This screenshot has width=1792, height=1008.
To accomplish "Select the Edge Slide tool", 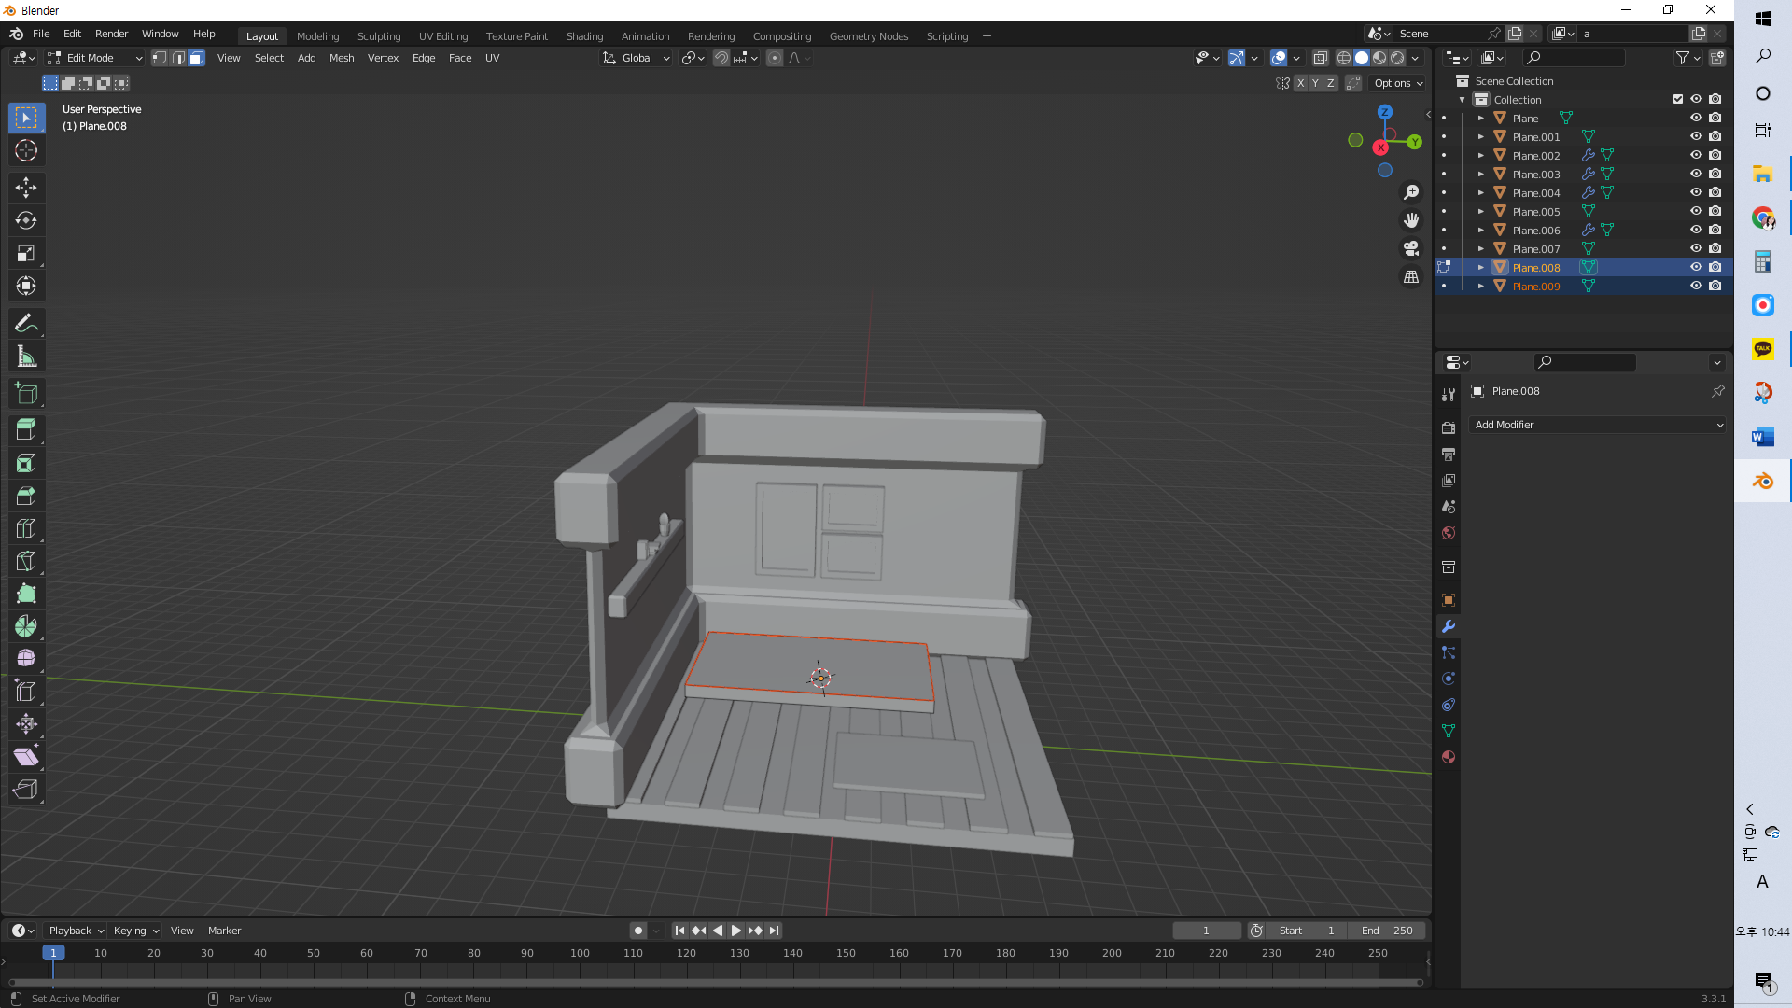I will [x=26, y=692].
